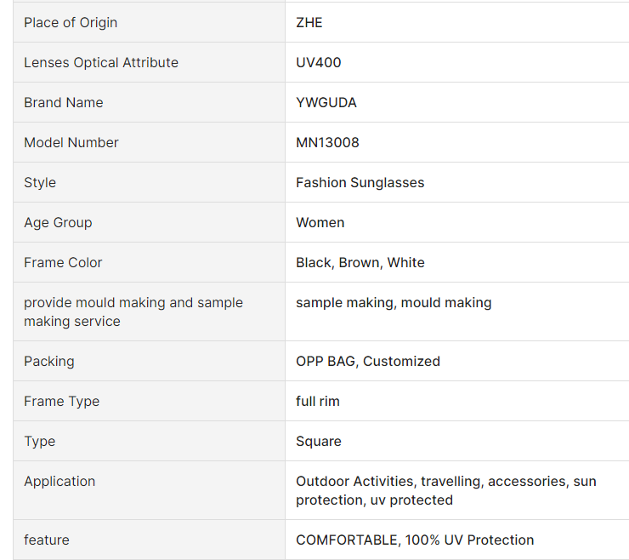The height and width of the screenshot is (560, 629).
Task: Select the "Fashion Sunglasses" value
Action: (x=360, y=182)
